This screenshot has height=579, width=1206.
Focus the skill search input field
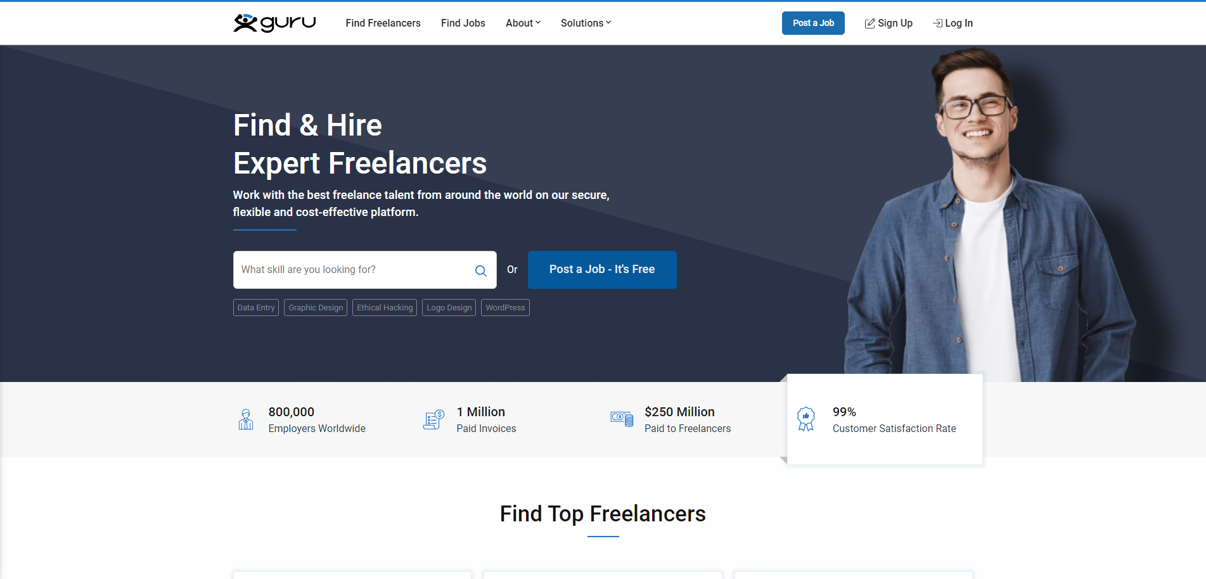(354, 270)
